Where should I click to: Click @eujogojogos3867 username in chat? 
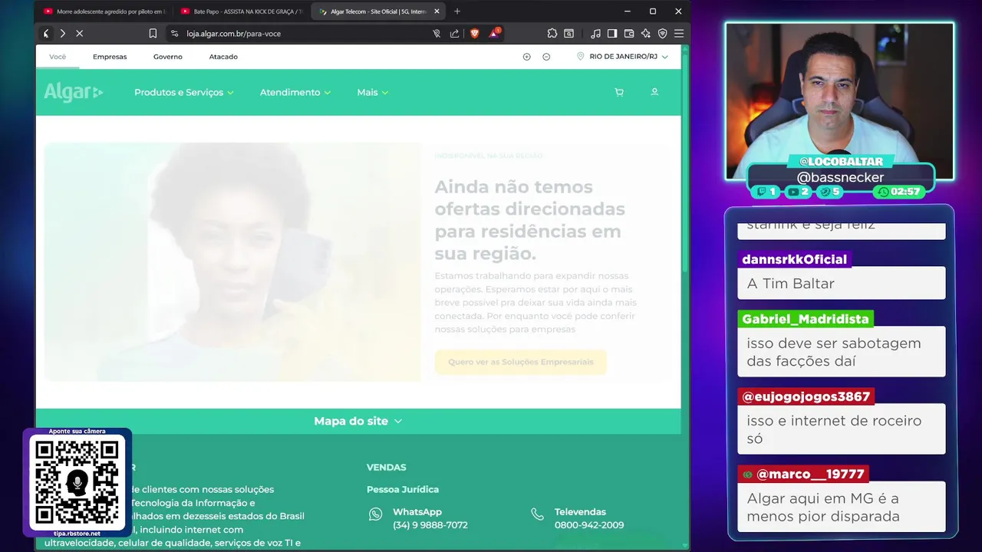806,396
